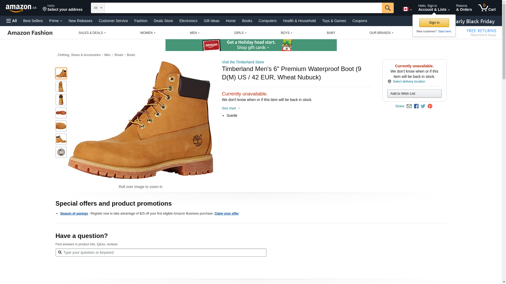Open the Canadian flag language selector
Image resolution: width=506 pixels, height=284 pixels.
[x=407, y=9]
